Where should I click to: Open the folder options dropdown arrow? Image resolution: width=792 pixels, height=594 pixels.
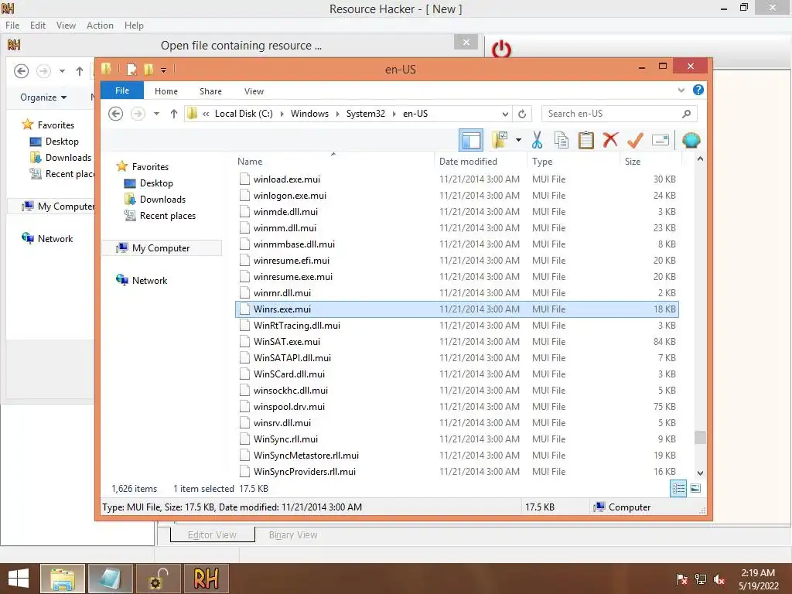tap(518, 140)
